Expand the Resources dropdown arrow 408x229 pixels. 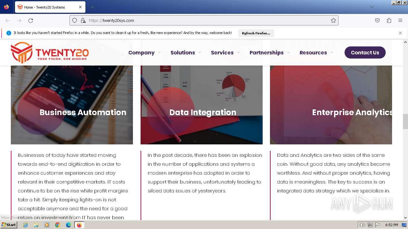pyautogui.click(x=332, y=53)
